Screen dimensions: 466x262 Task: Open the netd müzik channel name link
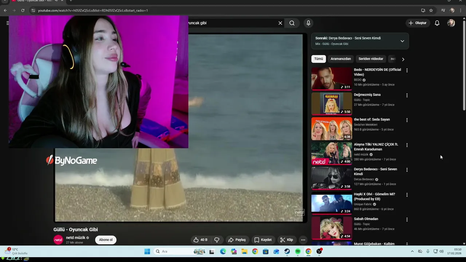tap(75, 238)
